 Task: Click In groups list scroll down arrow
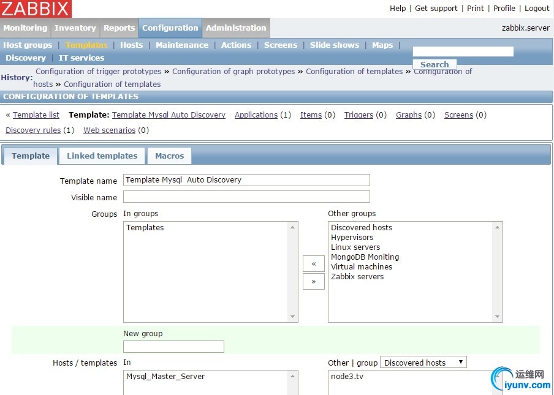(x=292, y=317)
